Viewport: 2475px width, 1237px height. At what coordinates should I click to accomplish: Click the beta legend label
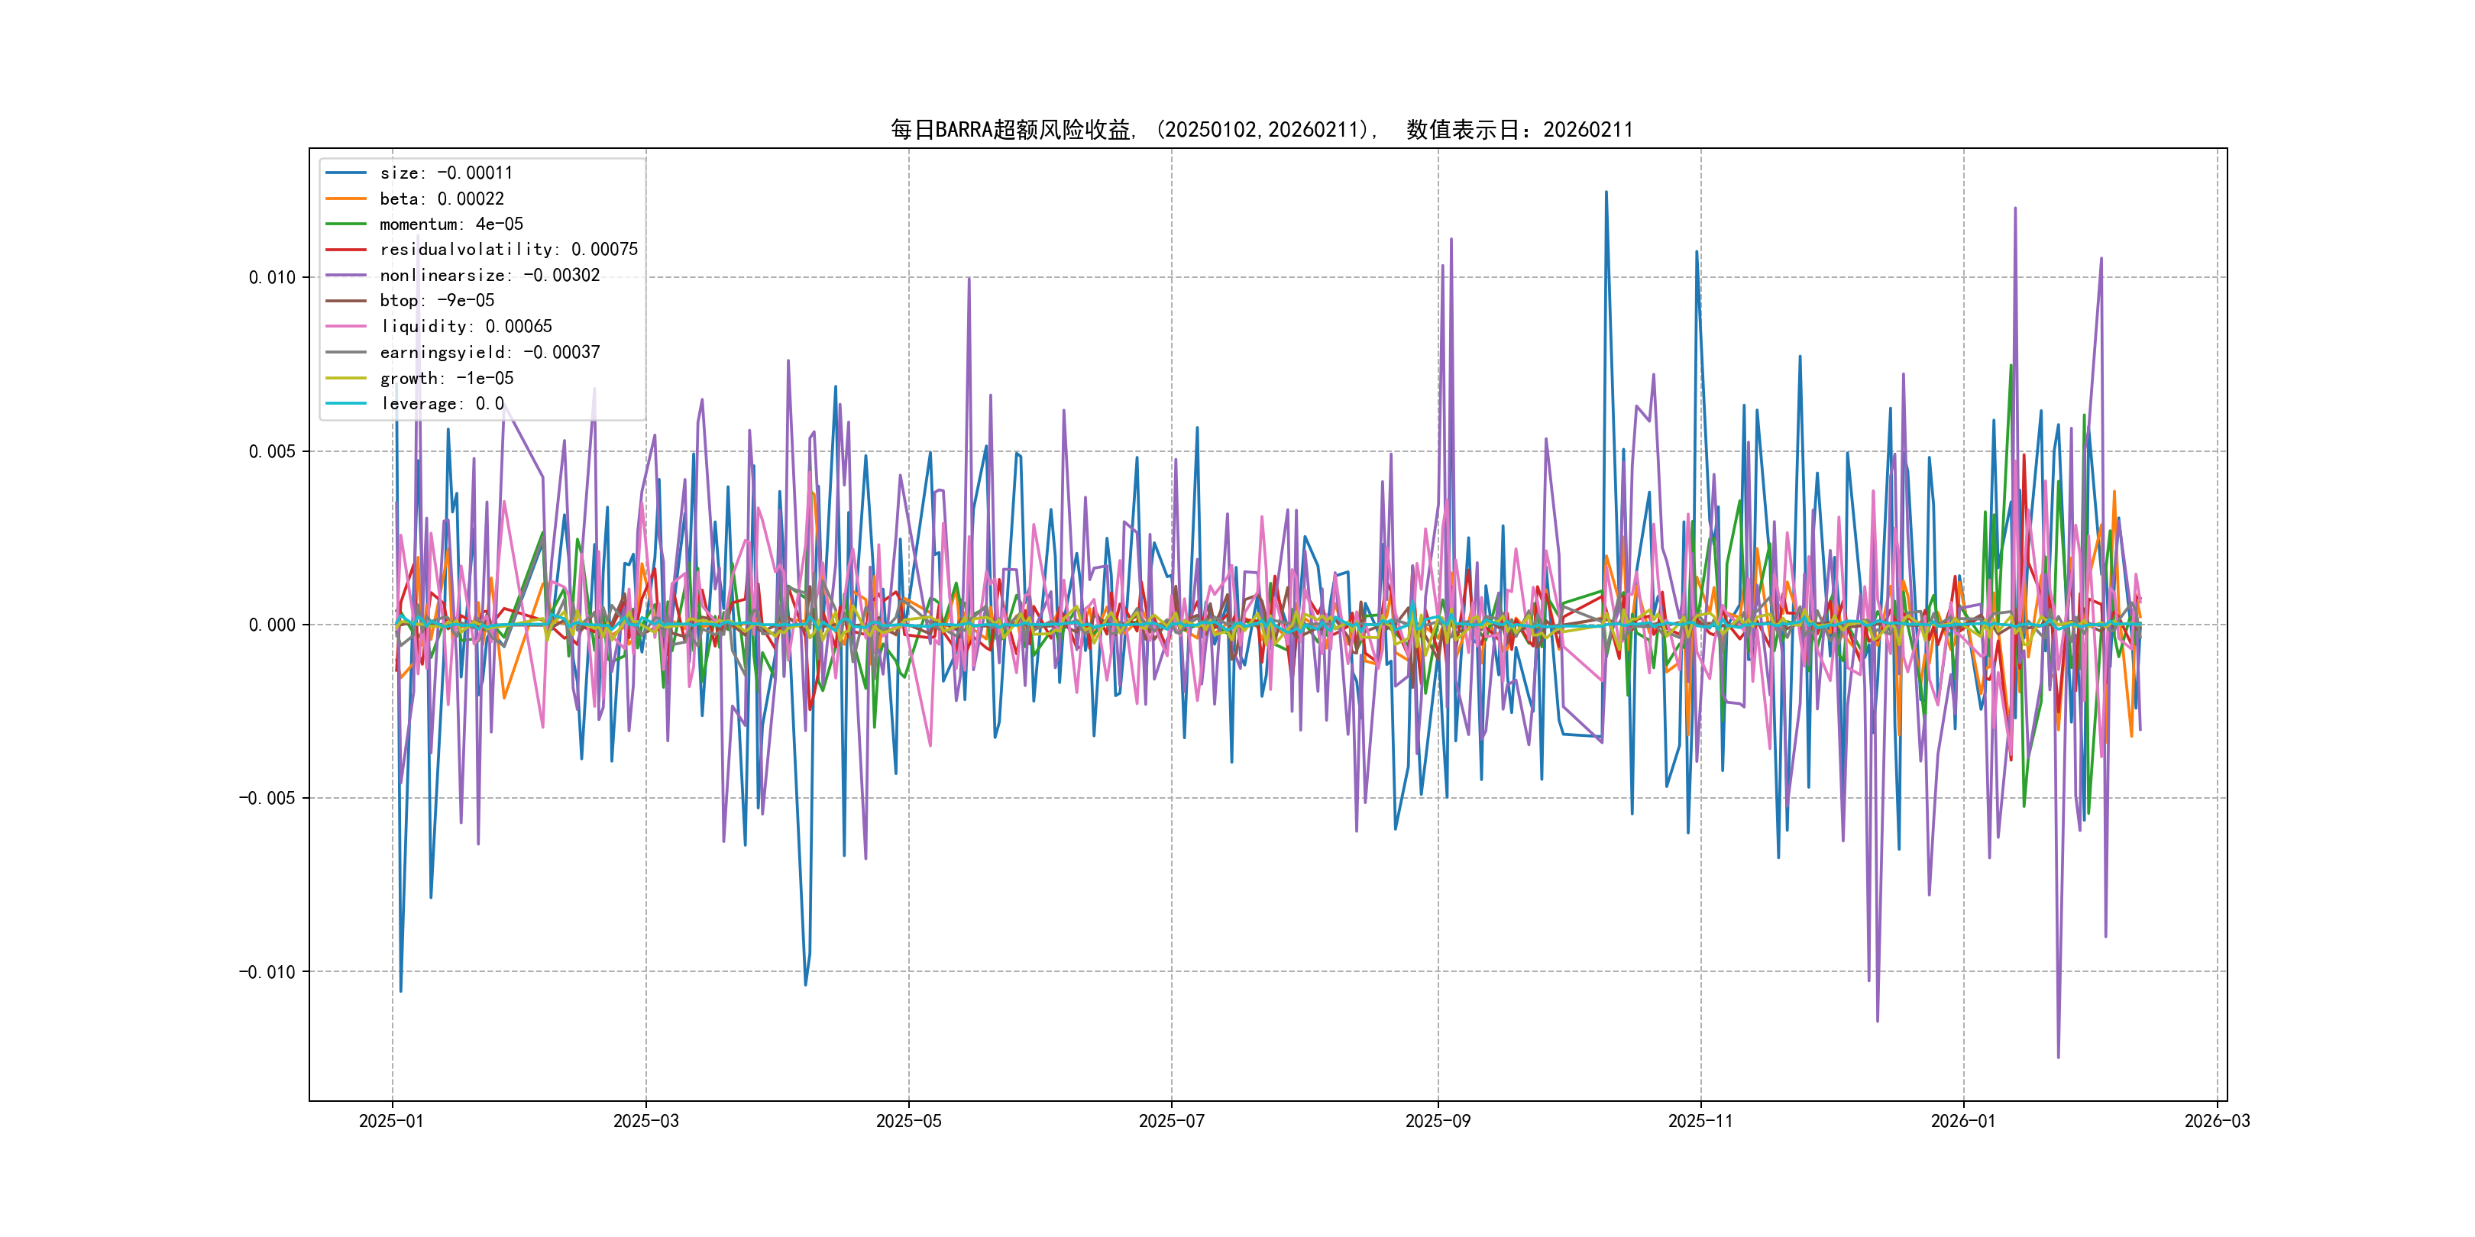(x=441, y=199)
